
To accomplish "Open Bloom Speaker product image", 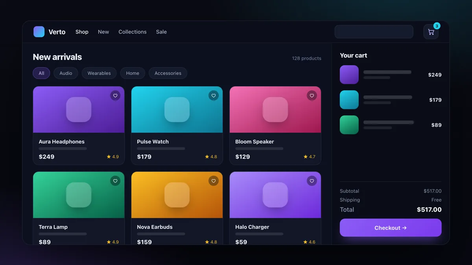I will (x=275, y=110).
